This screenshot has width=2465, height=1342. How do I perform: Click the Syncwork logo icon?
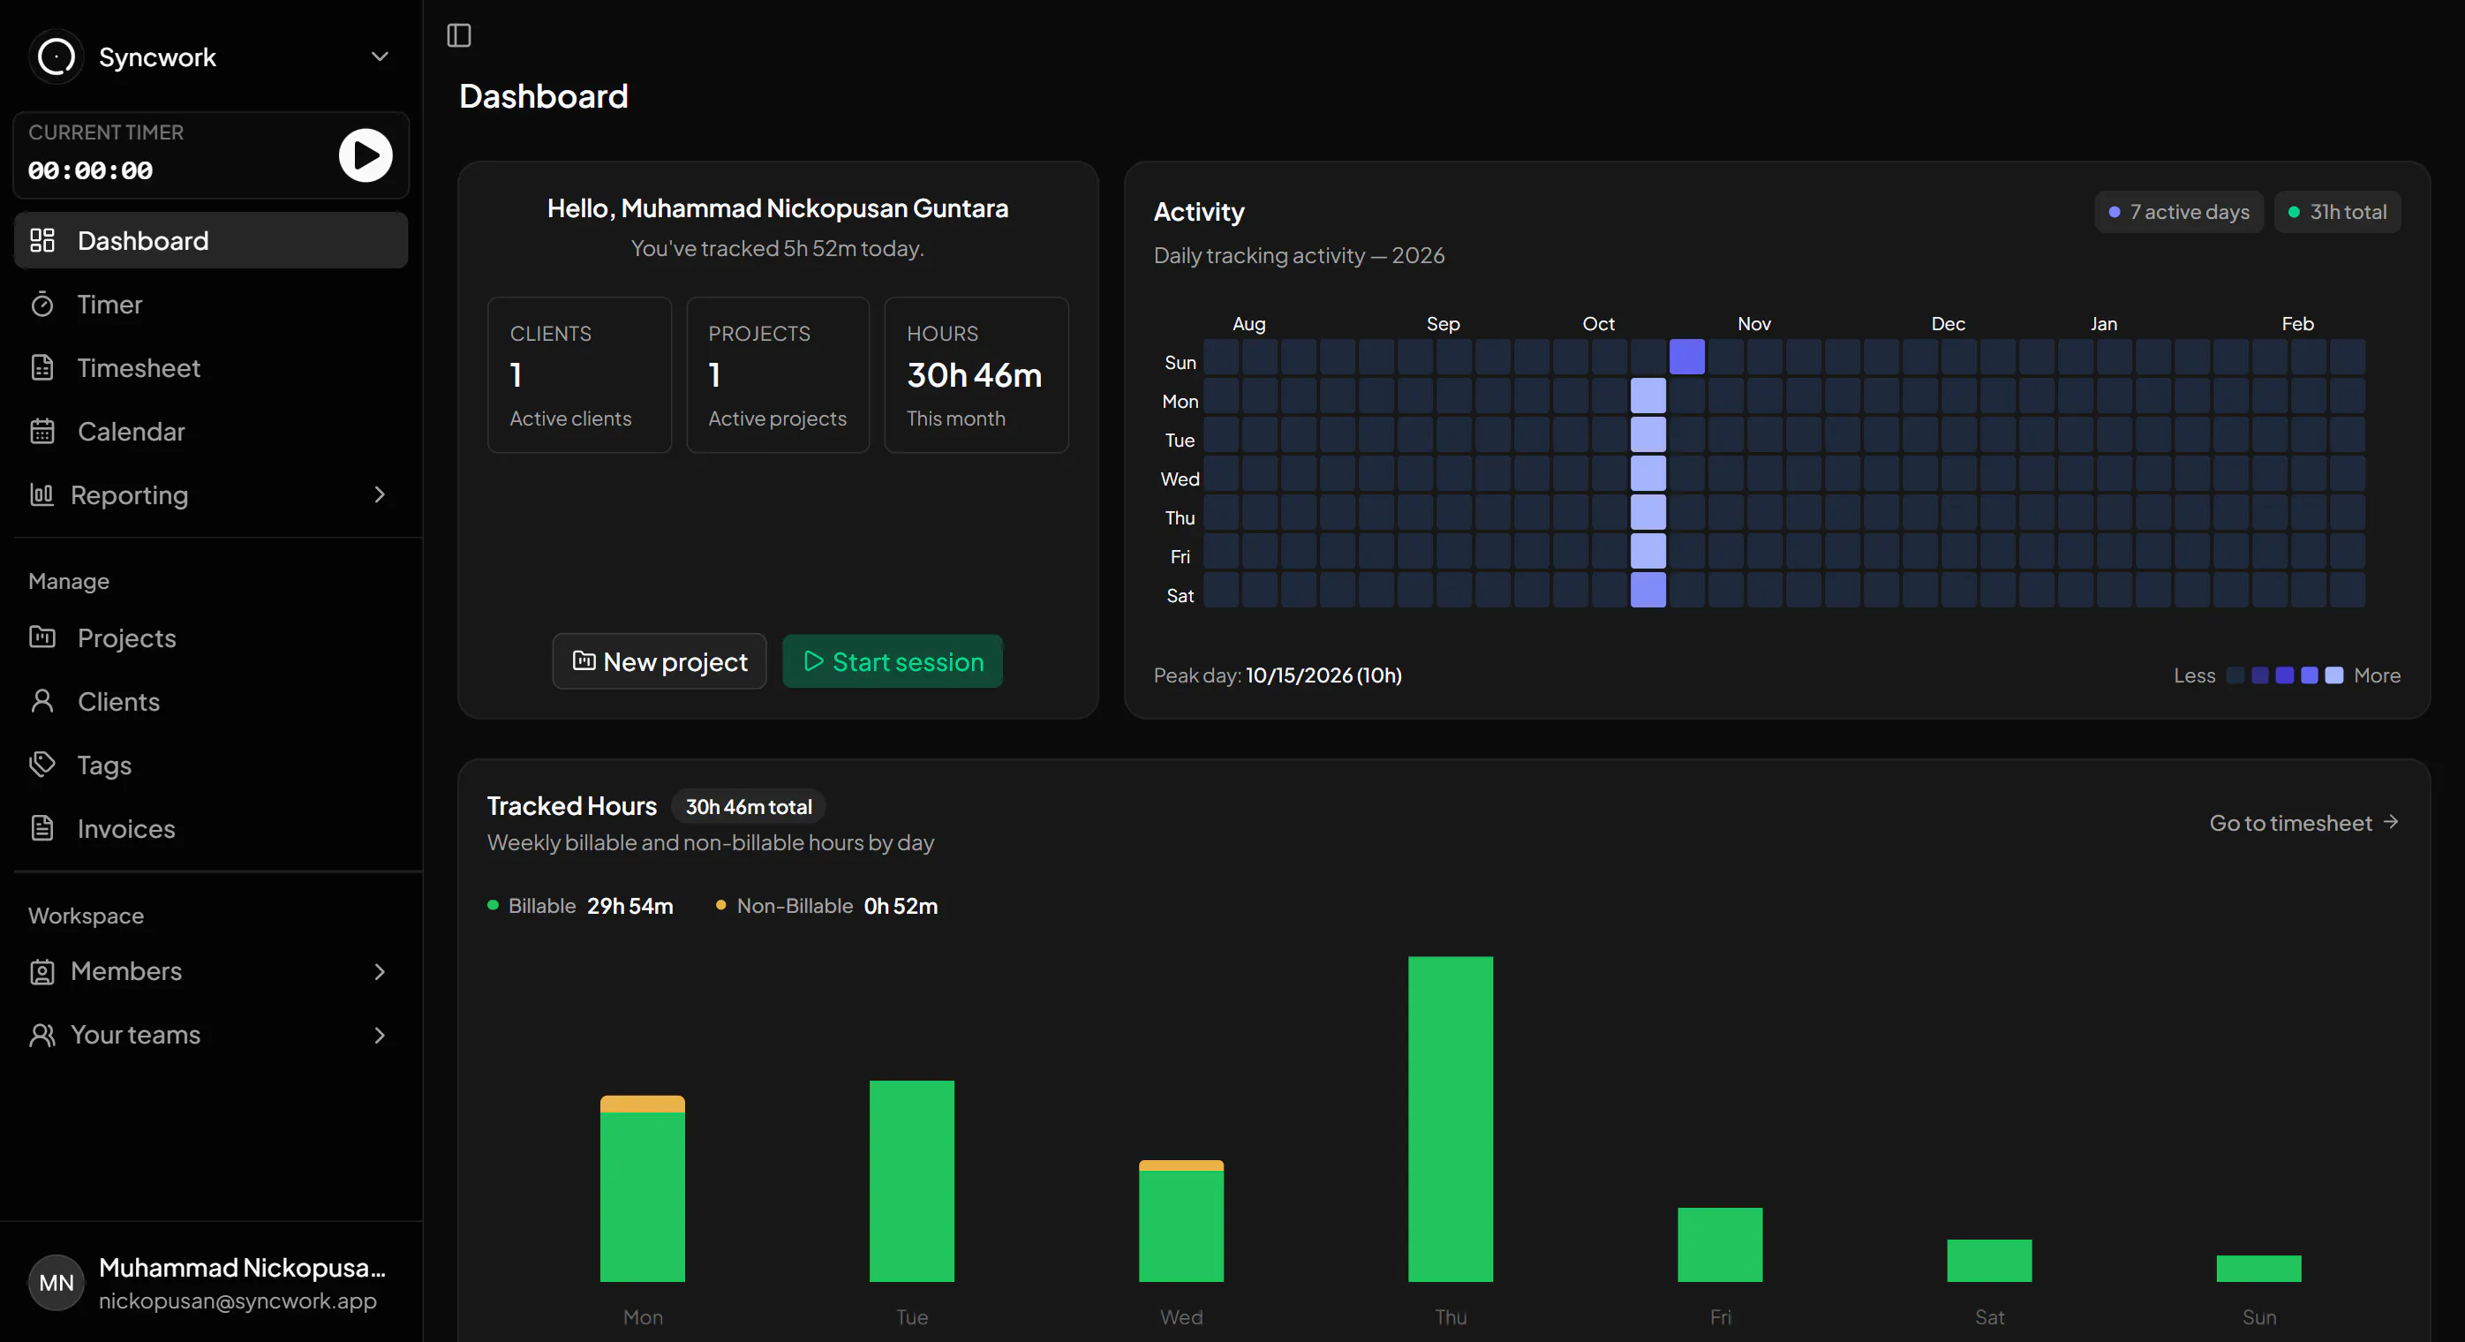pyautogui.click(x=57, y=57)
